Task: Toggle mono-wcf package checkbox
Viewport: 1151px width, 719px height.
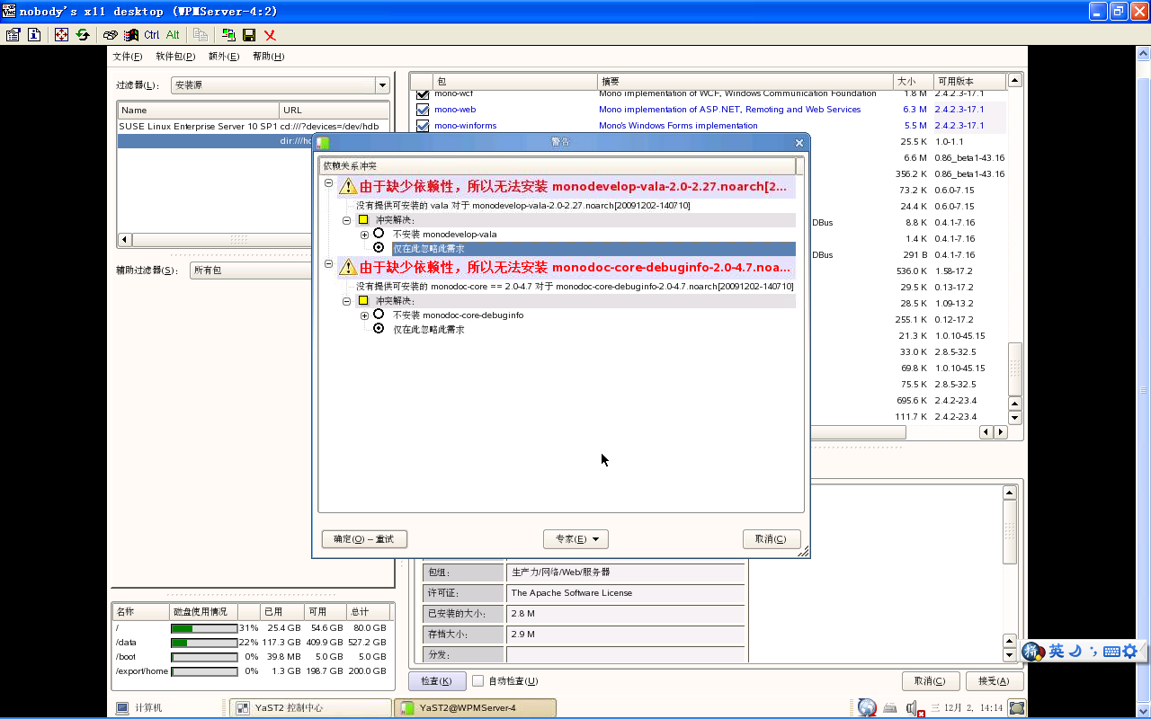Action: (x=423, y=93)
